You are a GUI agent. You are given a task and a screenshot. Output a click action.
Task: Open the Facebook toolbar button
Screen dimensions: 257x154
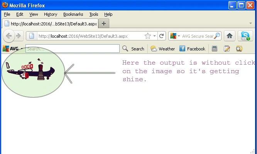tap(192, 49)
